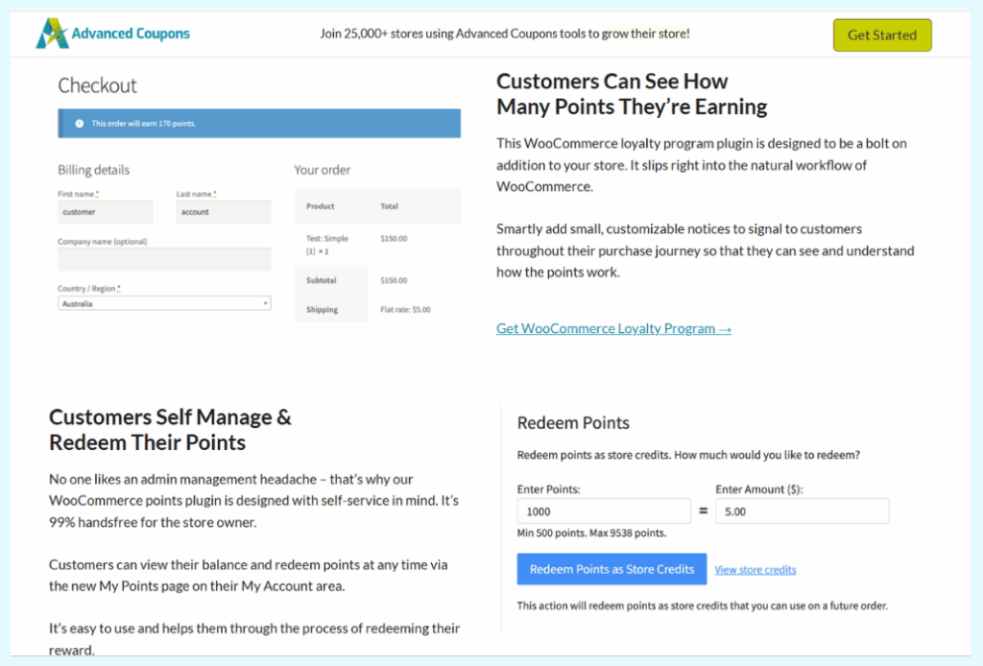
Task: Click the Your order heading
Action: click(x=321, y=169)
